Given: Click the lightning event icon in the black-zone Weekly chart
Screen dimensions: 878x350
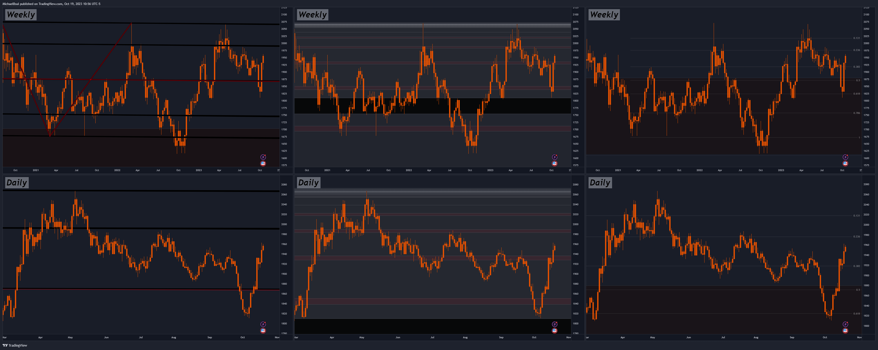Looking at the screenshot, I should click(555, 157).
